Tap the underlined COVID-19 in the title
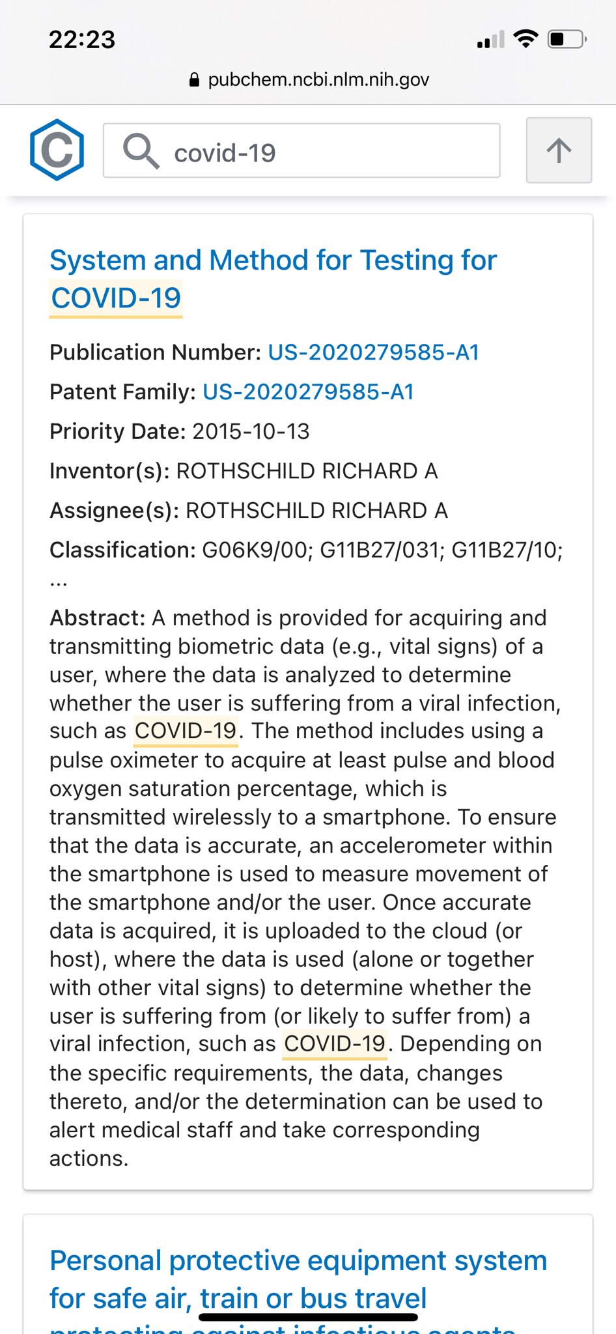Viewport: 616px width, 1334px height. [x=115, y=298]
